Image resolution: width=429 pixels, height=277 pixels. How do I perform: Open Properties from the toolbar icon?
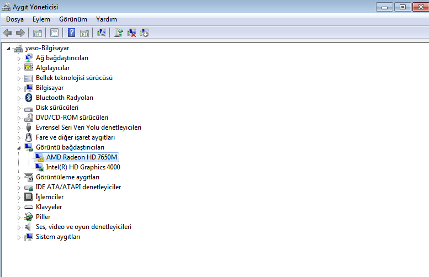coord(54,33)
